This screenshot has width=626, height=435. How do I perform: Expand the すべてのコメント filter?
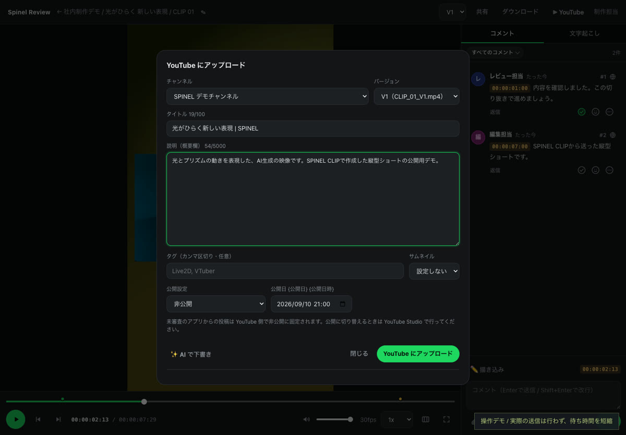click(x=495, y=53)
